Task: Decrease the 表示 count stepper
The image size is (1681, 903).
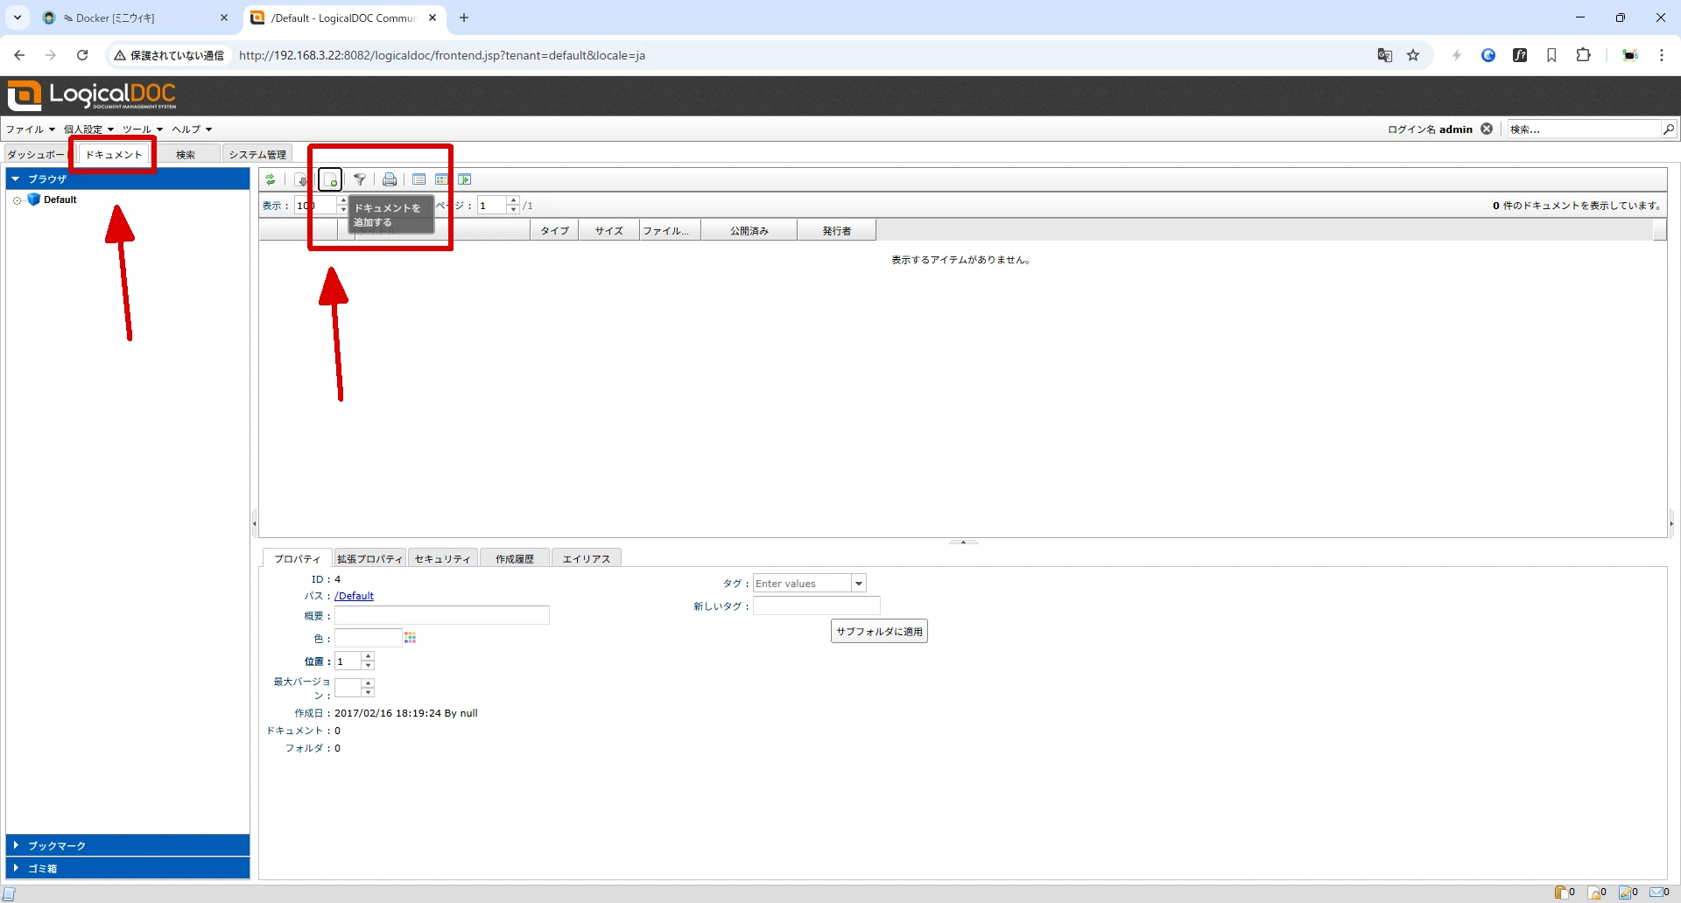Action: pos(342,210)
